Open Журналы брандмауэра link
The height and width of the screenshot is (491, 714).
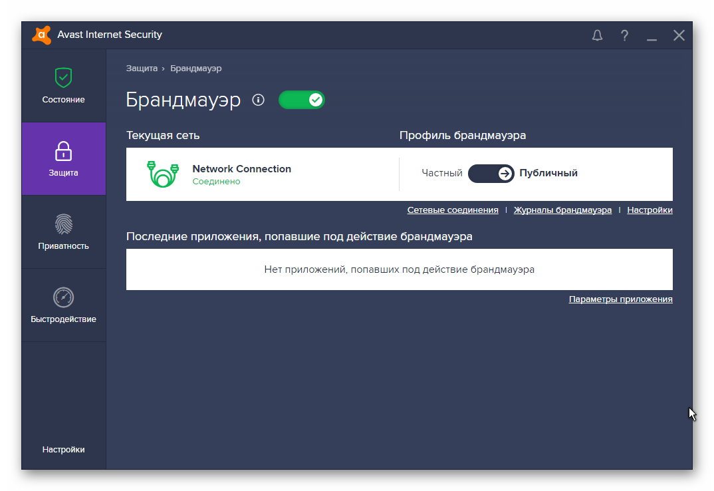pos(562,210)
